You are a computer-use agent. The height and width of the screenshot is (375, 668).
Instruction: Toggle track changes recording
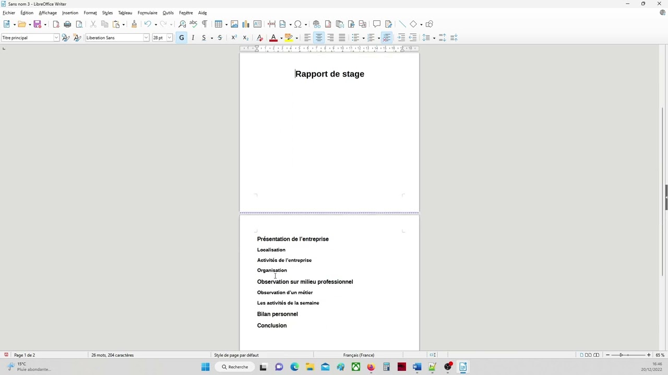[388, 24]
